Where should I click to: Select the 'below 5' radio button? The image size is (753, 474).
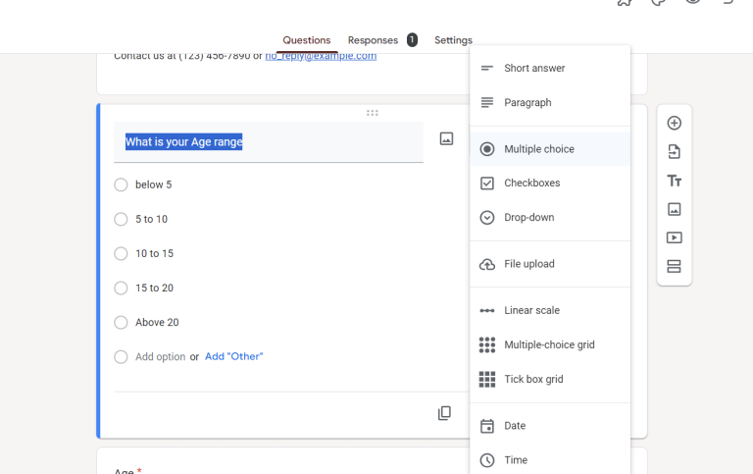click(x=121, y=184)
